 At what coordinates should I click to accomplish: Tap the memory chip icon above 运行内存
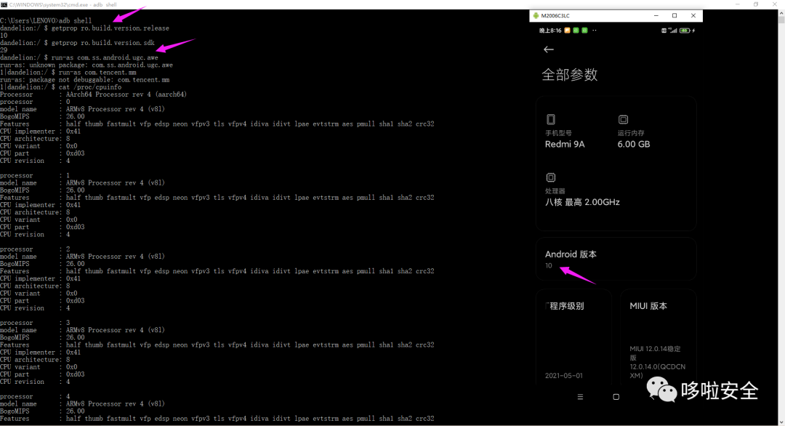[623, 119]
